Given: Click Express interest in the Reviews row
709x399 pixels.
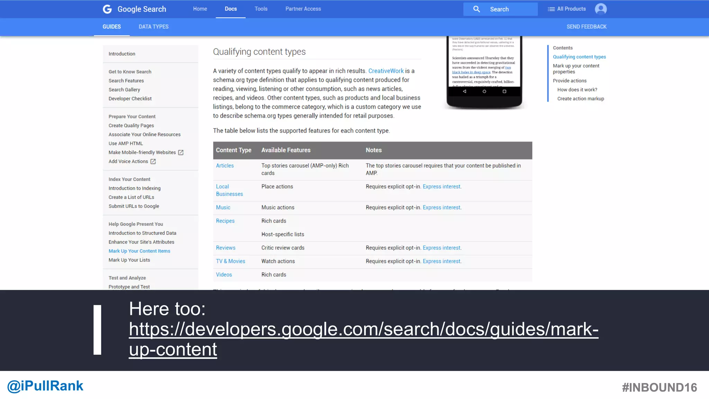Looking at the screenshot, I should pyautogui.click(x=442, y=248).
